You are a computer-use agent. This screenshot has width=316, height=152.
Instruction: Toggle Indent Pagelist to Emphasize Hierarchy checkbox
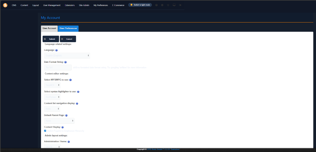[x=45, y=131]
